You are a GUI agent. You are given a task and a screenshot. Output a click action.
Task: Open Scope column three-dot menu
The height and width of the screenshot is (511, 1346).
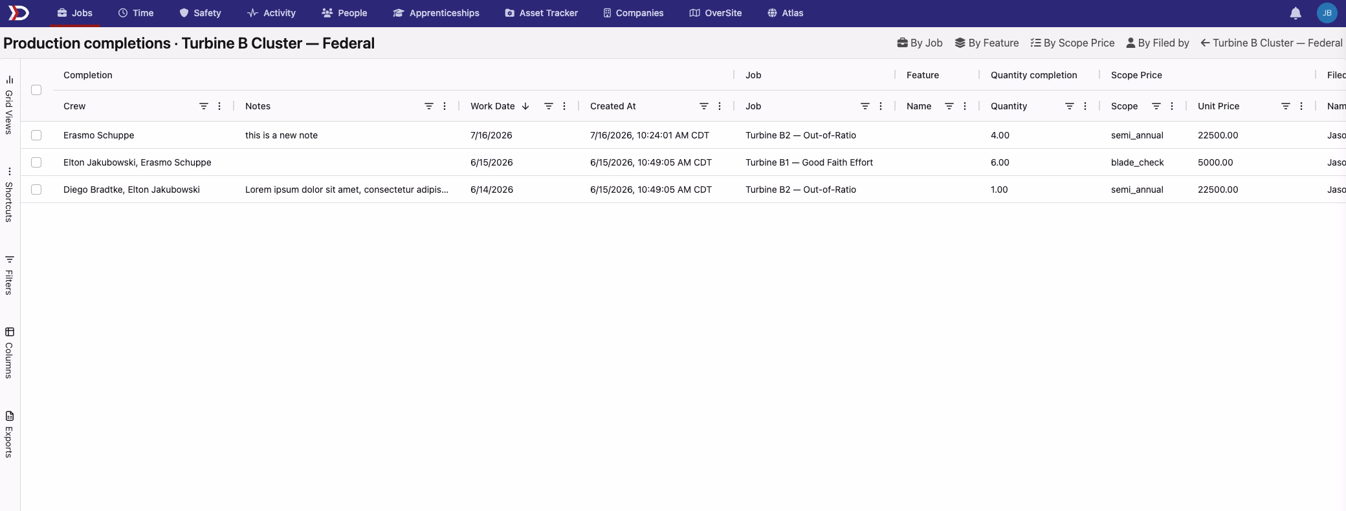(1172, 106)
